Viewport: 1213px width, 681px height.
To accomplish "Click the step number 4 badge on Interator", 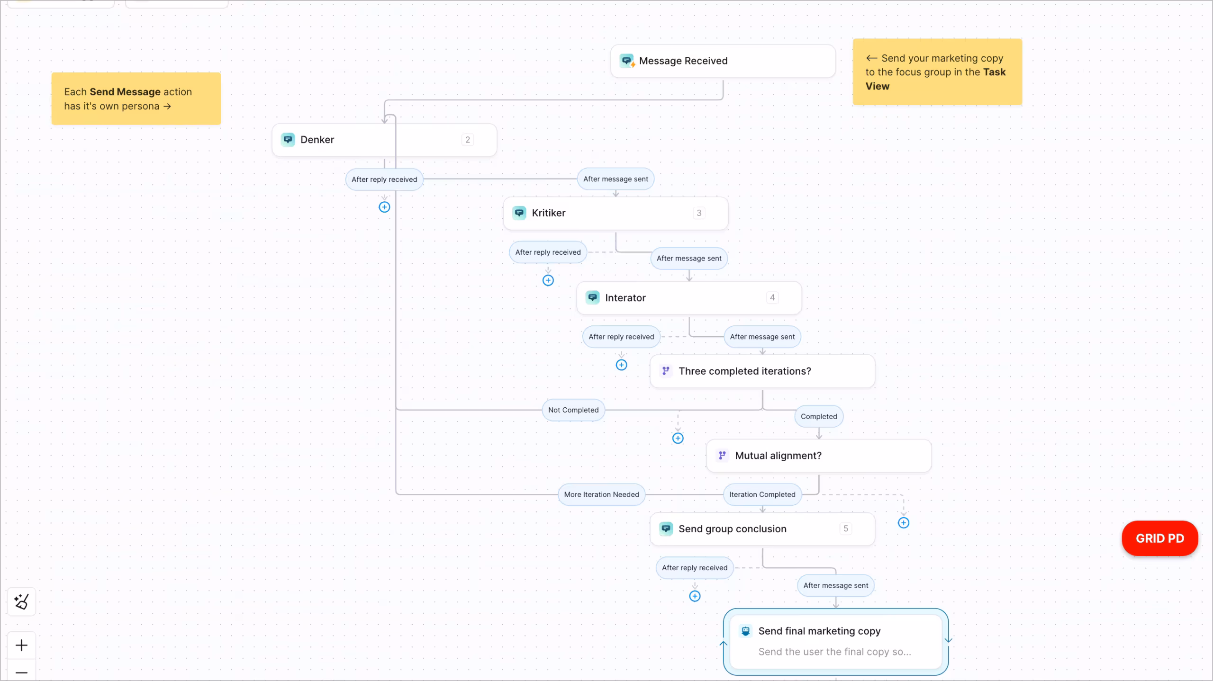I will [772, 297].
